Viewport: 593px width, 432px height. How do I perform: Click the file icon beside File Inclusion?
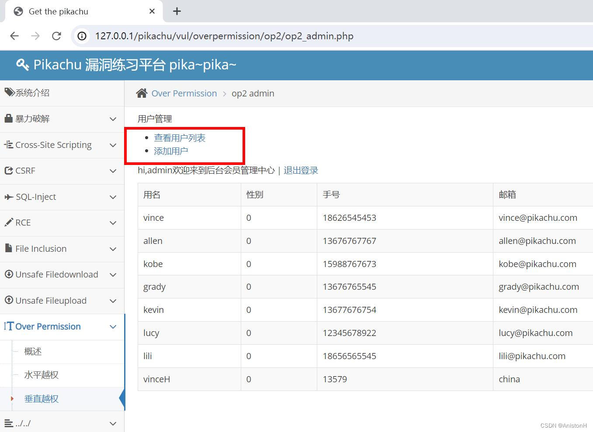pos(8,248)
